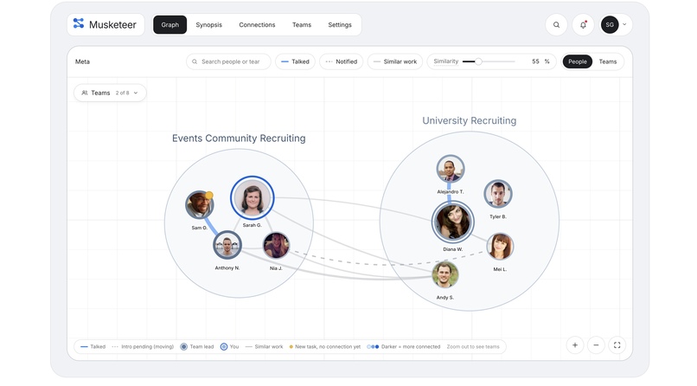Open the notifications bell
The height and width of the screenshot is (386, 697).
pyautogui.click(x=583, y=25)
